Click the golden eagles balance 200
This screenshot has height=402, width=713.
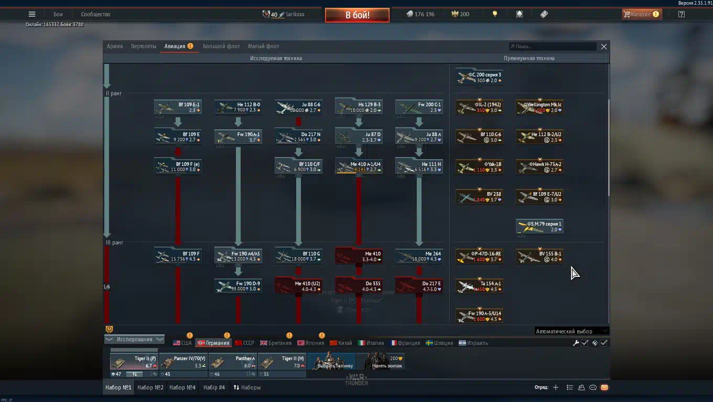click(460, 14)
